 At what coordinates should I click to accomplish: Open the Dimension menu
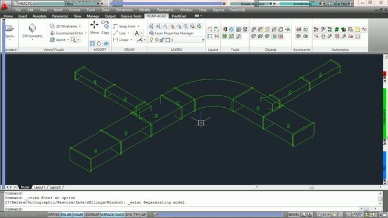point(124,10)
